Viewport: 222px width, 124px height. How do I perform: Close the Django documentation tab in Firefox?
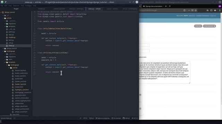pos(166,6)
